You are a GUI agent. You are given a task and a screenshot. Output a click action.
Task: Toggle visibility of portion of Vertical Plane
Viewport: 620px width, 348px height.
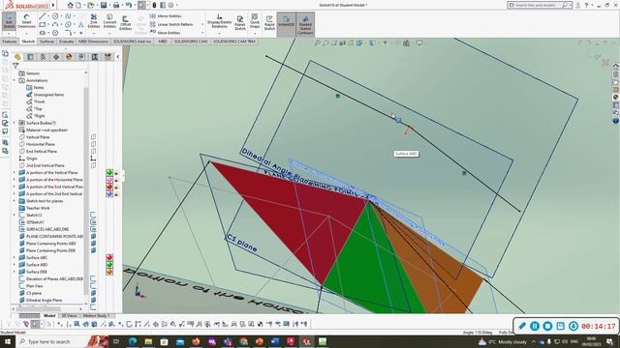pos(116,173)
